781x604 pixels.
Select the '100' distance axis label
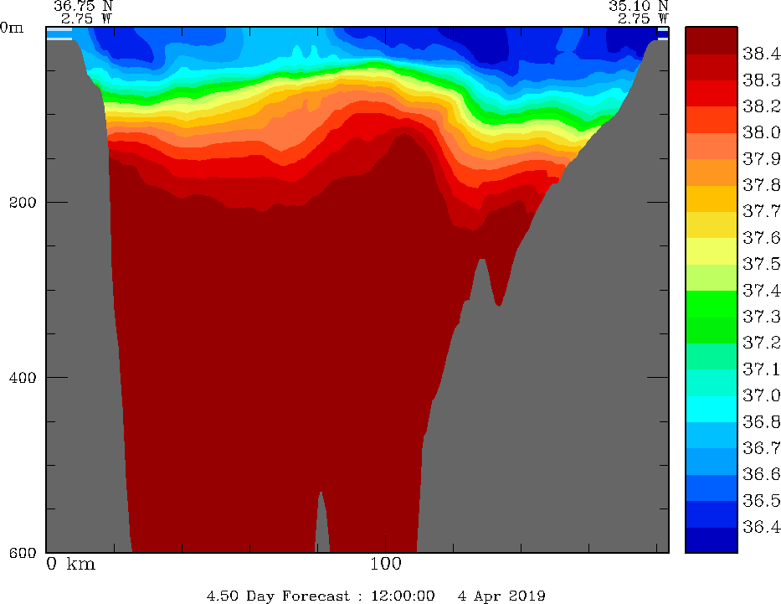click(385, 564)
